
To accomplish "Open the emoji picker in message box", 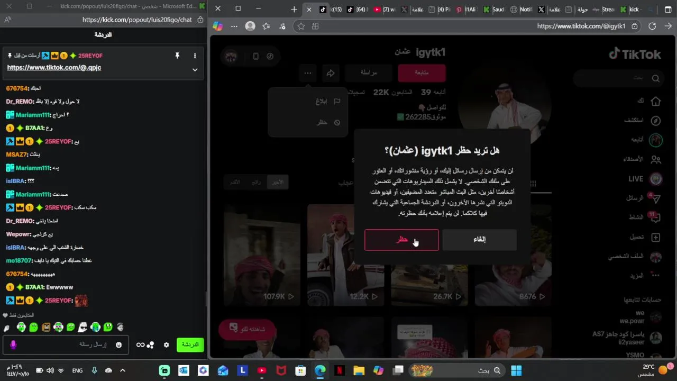I will pyautogui.click(x=118, y=345).
